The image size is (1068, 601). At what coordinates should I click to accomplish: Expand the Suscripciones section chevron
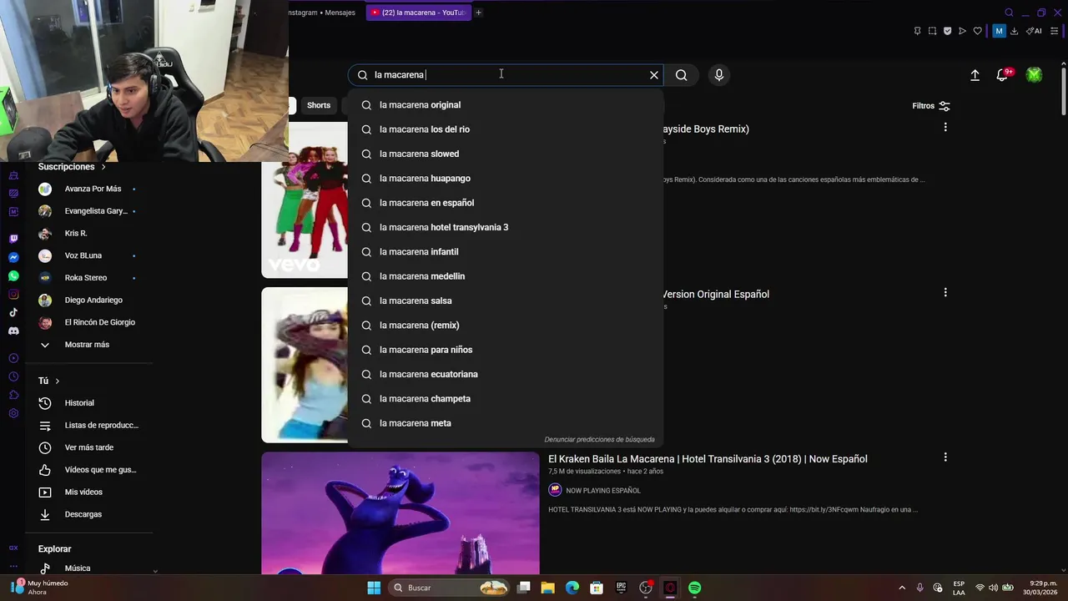[103, 167]
